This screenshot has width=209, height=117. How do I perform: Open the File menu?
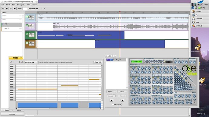tap(3, 5)
